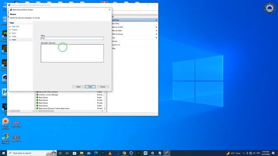Click the weather widget in the taskbar
278x156 pixels.
click(233, 153)
